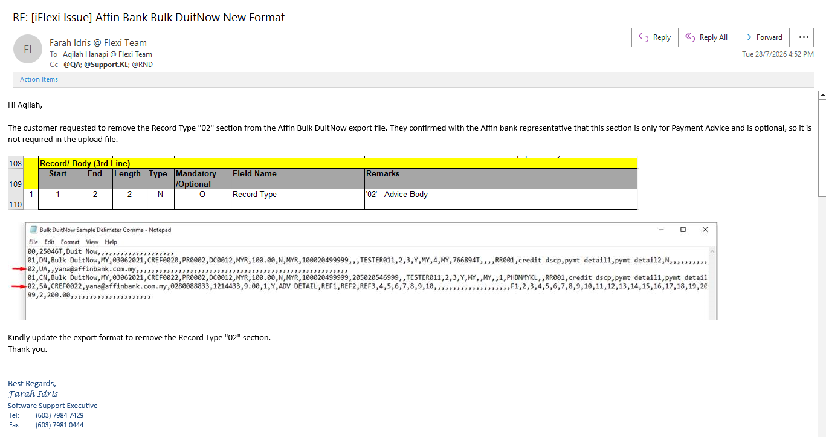The width and height of the screenshot is (826, 437).
Task: Select the "Software Support Executive" job title
Action: click(53, 406)
